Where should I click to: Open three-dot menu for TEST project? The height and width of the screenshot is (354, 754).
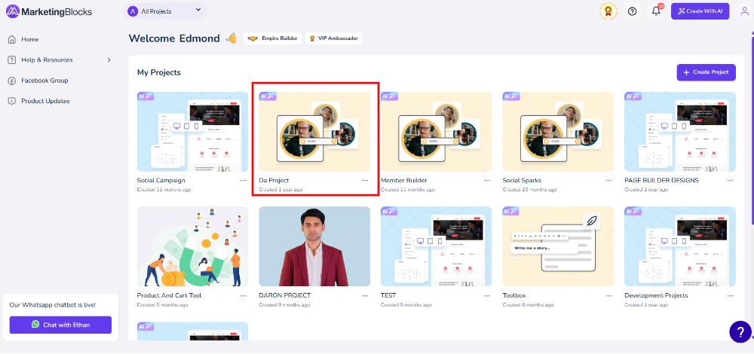coord(487,295)
